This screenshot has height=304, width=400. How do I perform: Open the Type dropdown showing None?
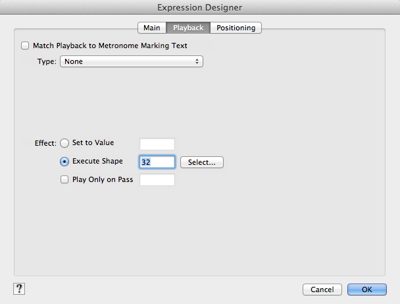tap(131, 61)
